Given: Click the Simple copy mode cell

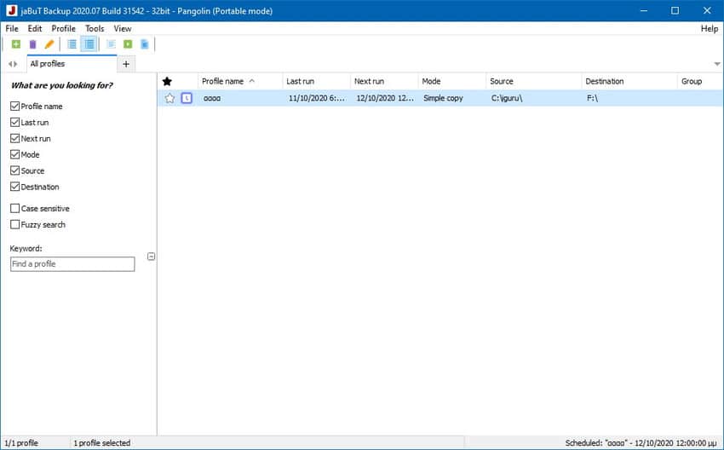Looking at the screenshot, I should click(443, 98).
